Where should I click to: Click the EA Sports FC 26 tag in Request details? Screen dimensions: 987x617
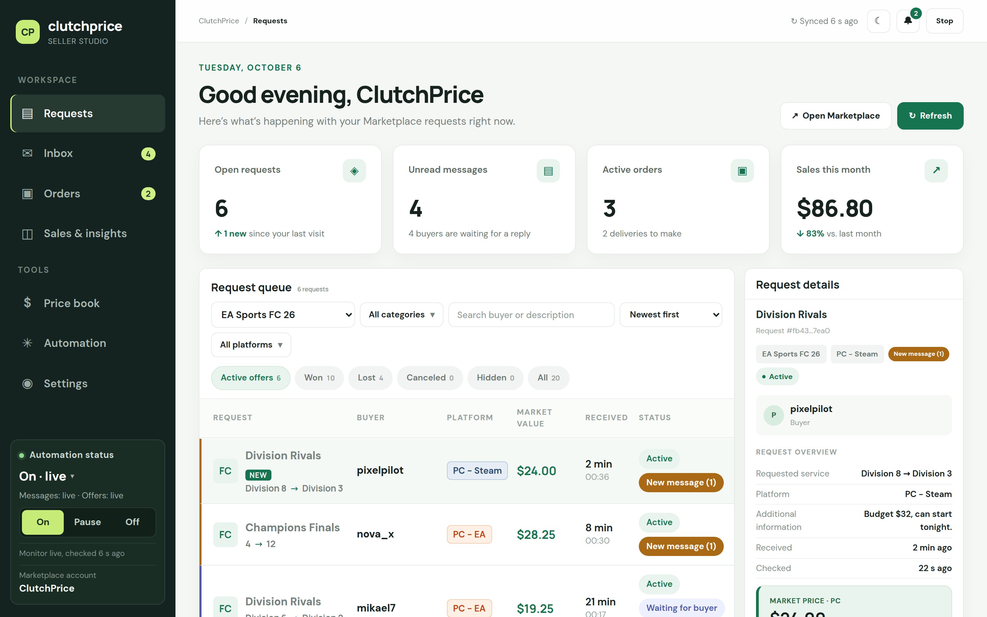coord(791,354)
